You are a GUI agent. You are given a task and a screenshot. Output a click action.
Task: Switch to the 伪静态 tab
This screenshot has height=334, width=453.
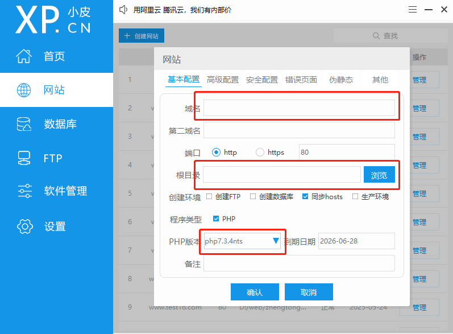coord(341,80)
